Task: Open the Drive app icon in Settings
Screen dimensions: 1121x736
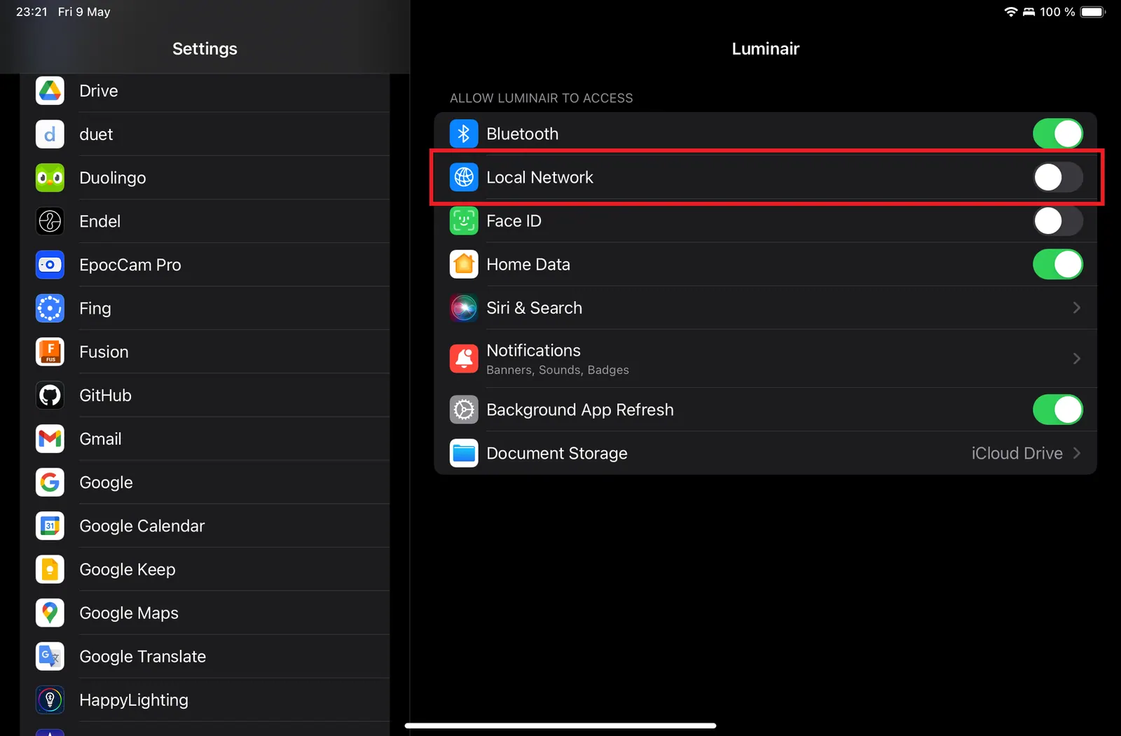Action: coord(50,91)
